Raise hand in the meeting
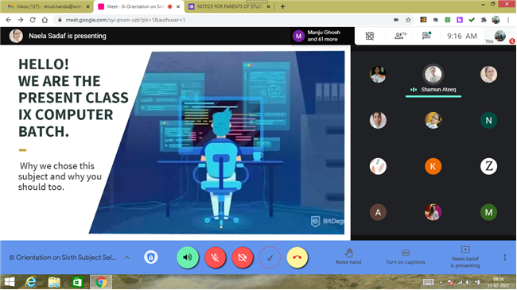The height and width of the screenshot is (290, 517). [348, 257]
